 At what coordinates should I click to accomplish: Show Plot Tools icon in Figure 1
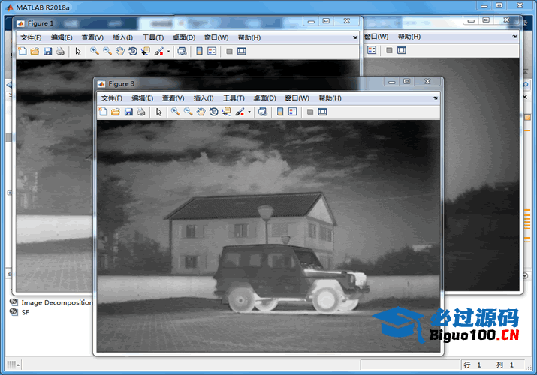click(242, 51)
